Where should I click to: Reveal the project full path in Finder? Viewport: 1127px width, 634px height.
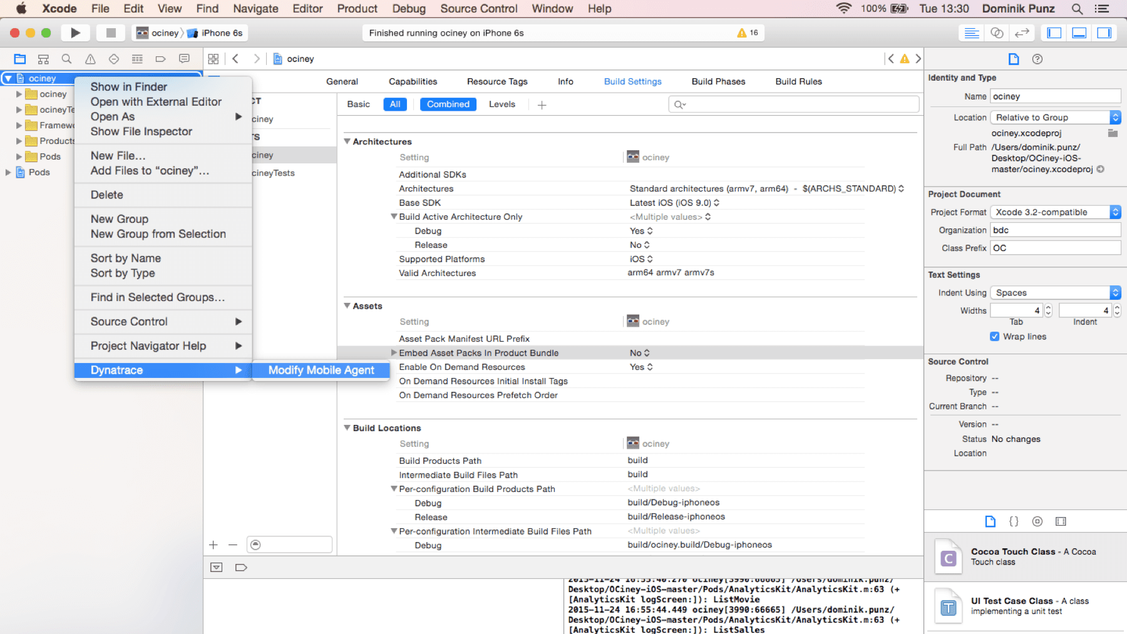pyautogui.click(x=1100, y=170)
